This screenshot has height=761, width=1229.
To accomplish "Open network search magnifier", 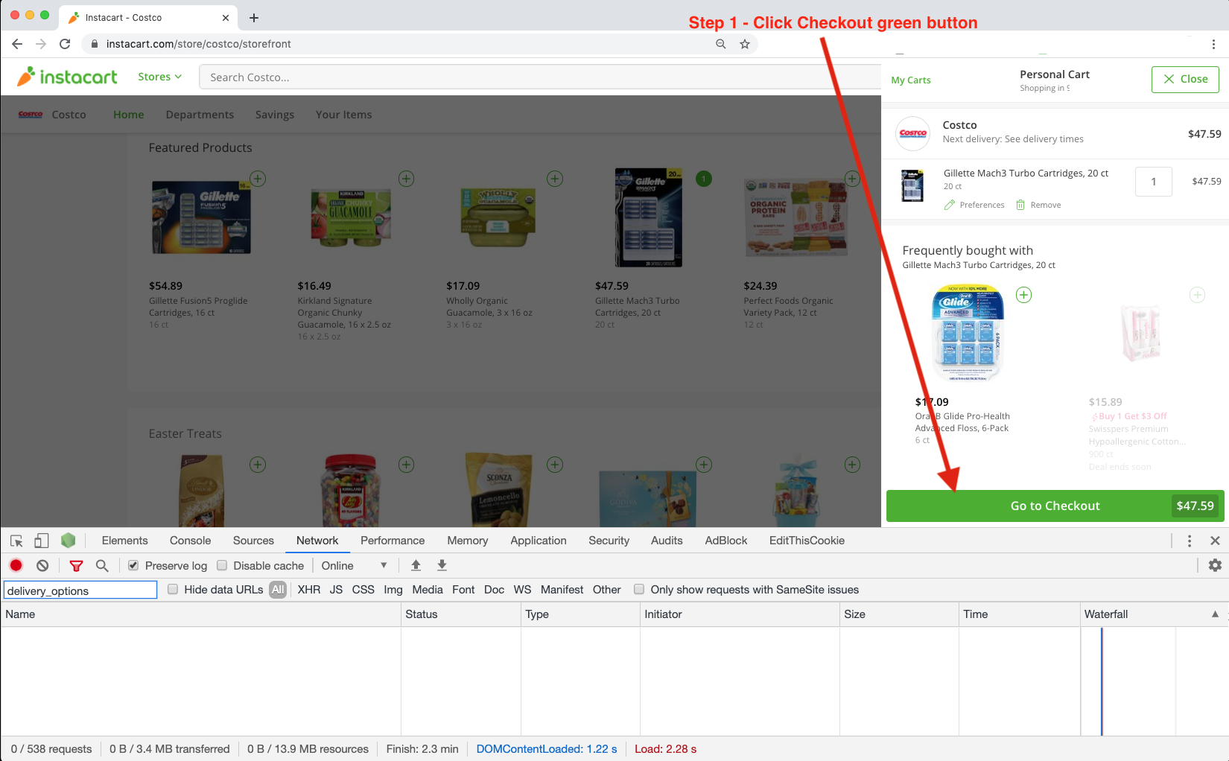I will [x=102, y=566].
